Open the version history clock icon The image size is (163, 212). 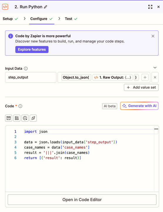[25, 118]
